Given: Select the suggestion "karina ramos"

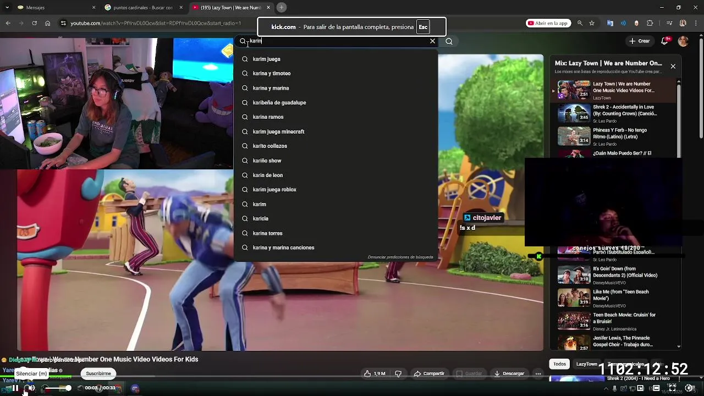Looking at the screenshot, I should [335, 117].
